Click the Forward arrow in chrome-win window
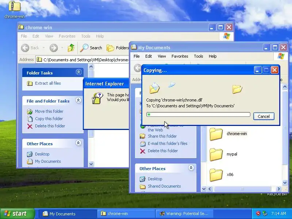292x219 pixels. coord(54,48)
